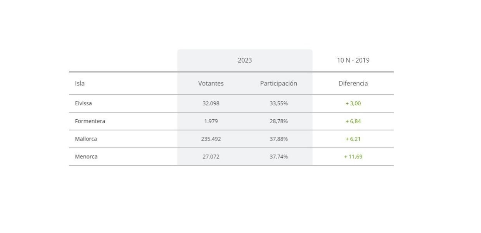Click the 2023 column group header

[x=245, y=60]
